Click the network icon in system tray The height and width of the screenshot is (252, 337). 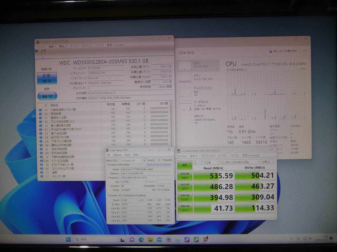pos(305,239)
